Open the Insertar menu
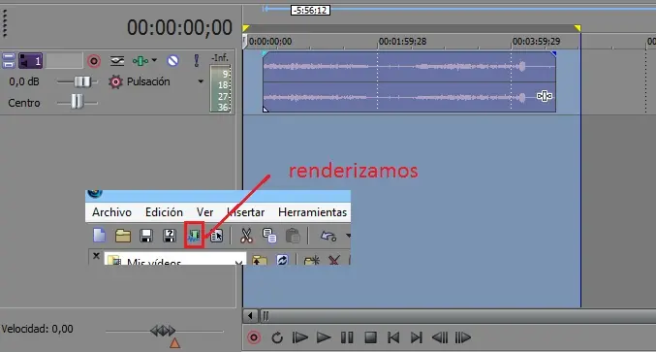Screen dimensions: 656x352 pos(246,212)
